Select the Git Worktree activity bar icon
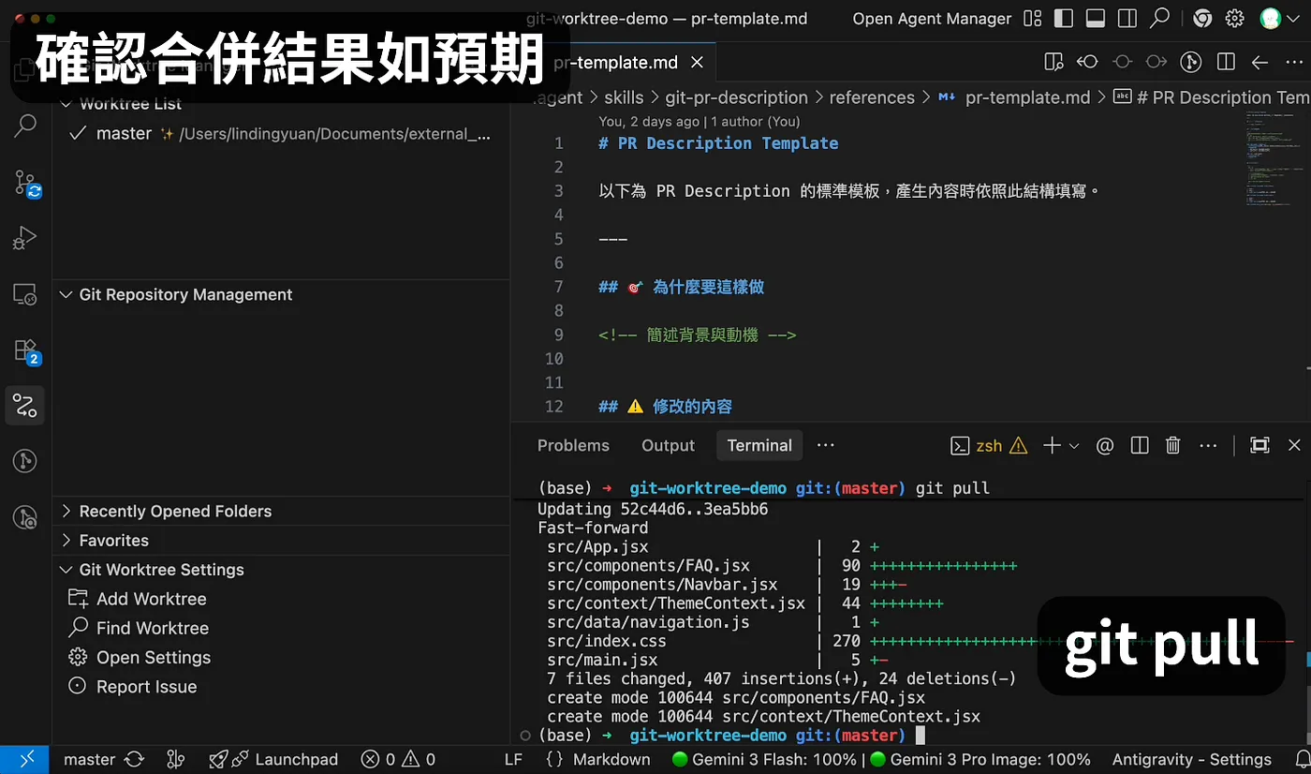 tap(25, 406)
